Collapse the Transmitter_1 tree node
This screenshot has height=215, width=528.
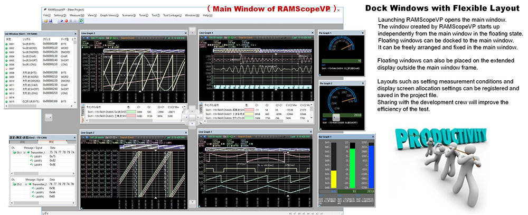click(24, 152)
